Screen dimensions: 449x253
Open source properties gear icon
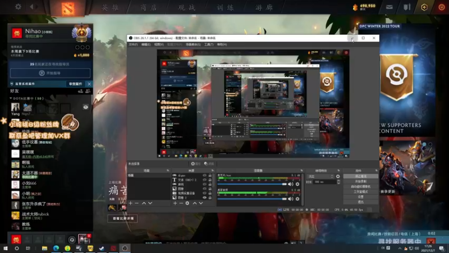(x=187, y=203)
